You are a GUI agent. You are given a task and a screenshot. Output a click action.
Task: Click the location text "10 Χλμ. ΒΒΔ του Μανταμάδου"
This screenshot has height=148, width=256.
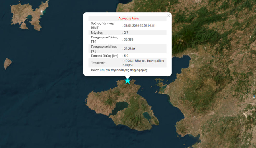point(144,61)
